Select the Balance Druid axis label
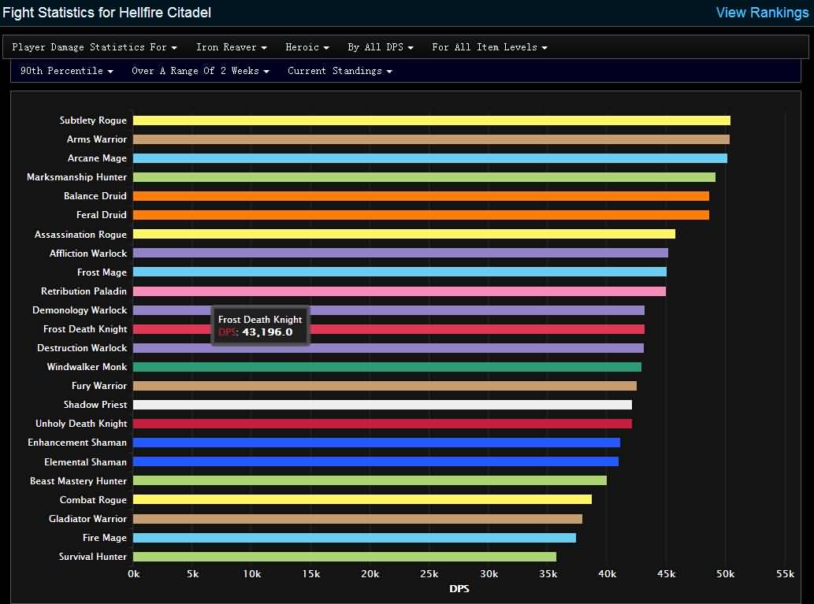This screenshot has width=814, height=604. pos(95,195)
